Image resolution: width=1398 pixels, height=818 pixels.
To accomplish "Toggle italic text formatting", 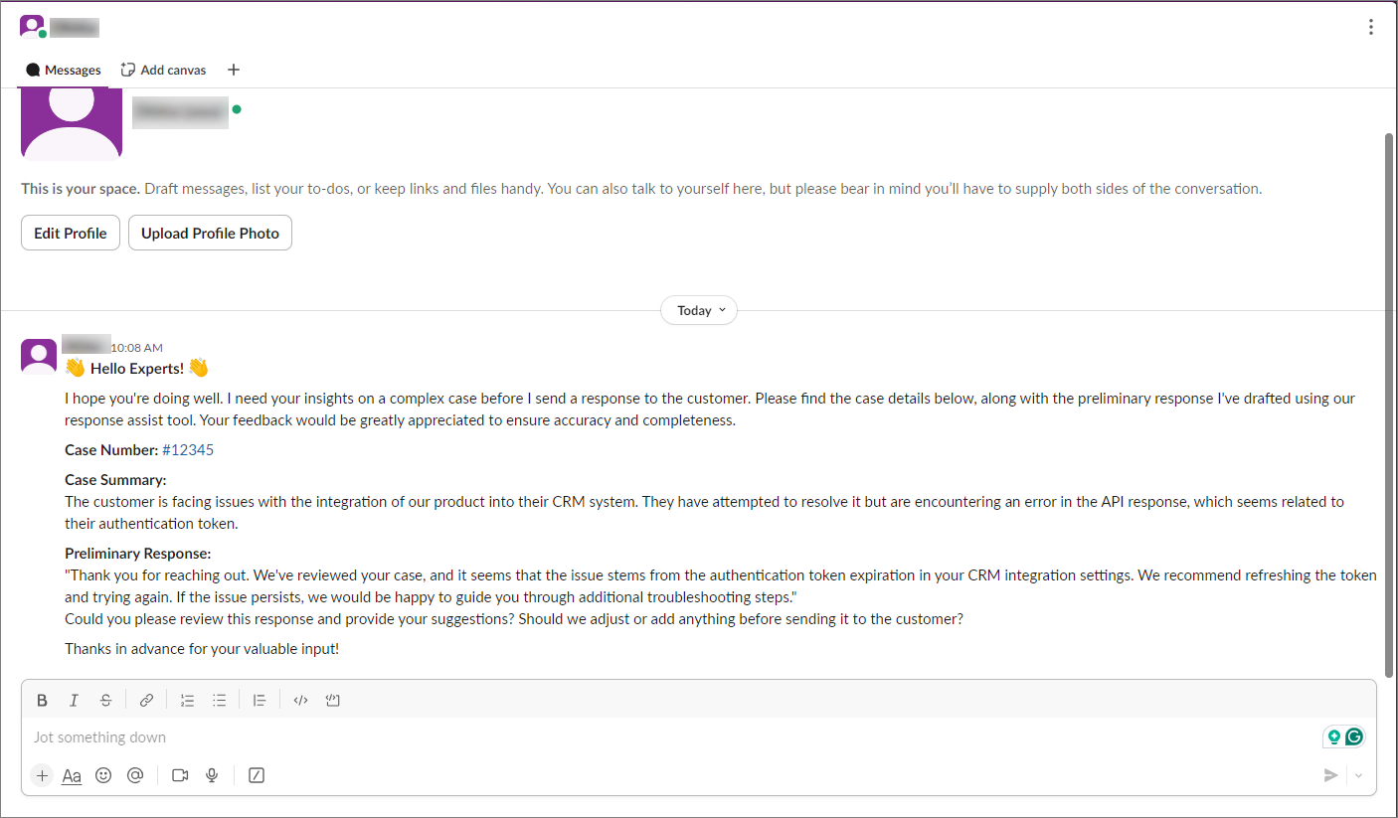I will point(74,701).
